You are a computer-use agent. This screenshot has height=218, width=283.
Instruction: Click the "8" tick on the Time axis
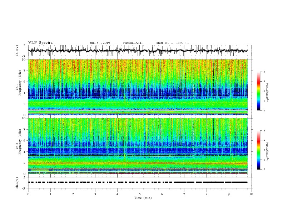tap(207, 194)
